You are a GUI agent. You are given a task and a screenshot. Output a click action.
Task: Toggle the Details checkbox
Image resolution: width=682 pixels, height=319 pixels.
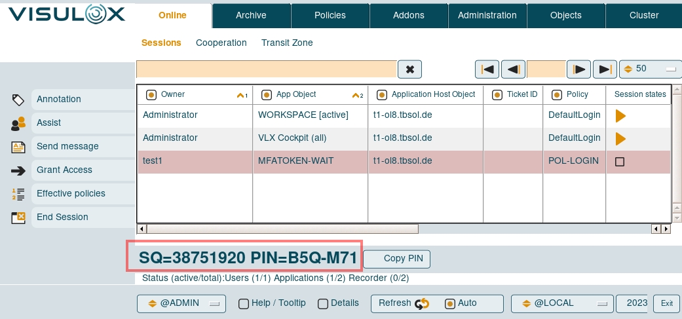(x=322, y=303)
